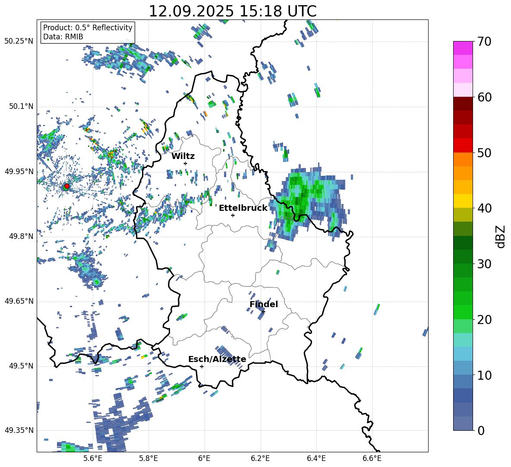Click the yellow colorbar segment at 40
This screenshot has width=511, height=467.
[x=463, y=201]
